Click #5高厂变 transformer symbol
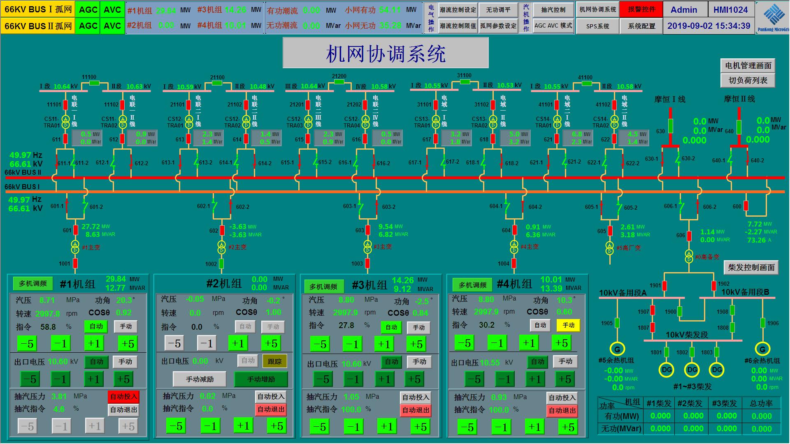This screenshot has width=790, height=444. pos(609,248)
